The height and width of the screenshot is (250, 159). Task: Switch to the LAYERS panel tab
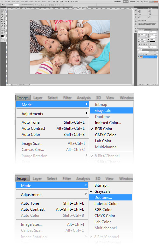coord(140,50)
